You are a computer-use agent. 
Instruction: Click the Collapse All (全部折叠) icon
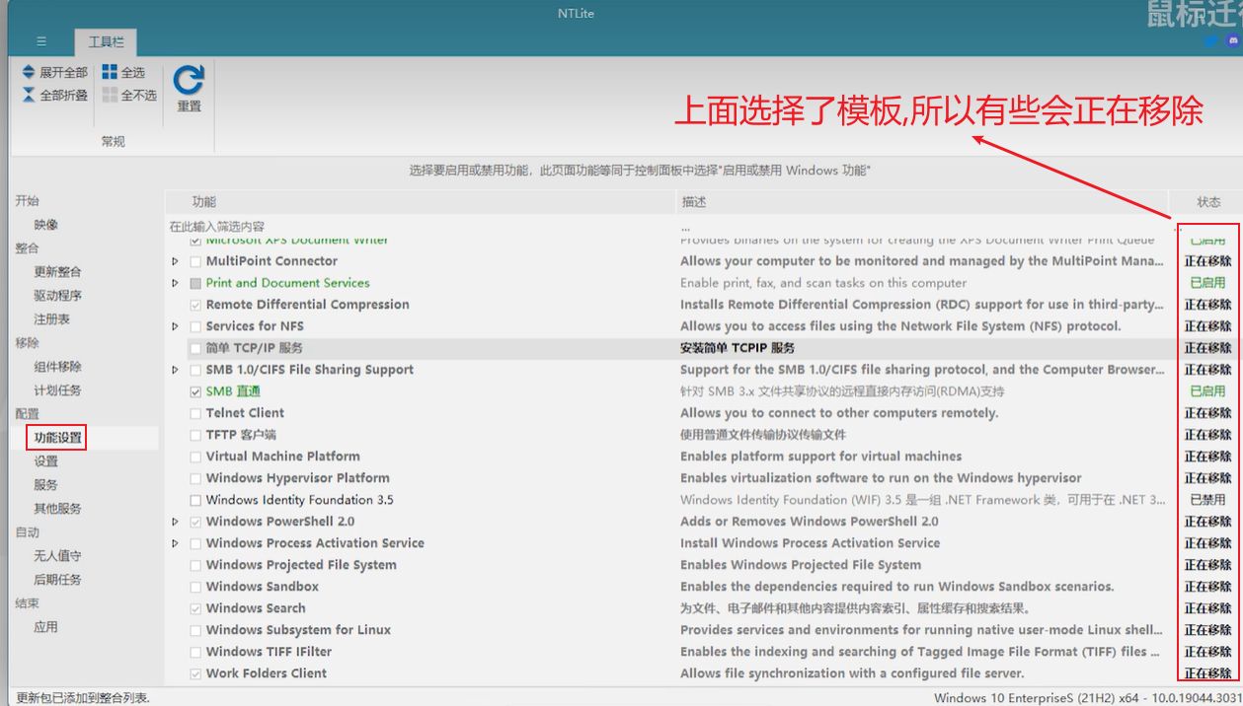(x=29, y=95)
